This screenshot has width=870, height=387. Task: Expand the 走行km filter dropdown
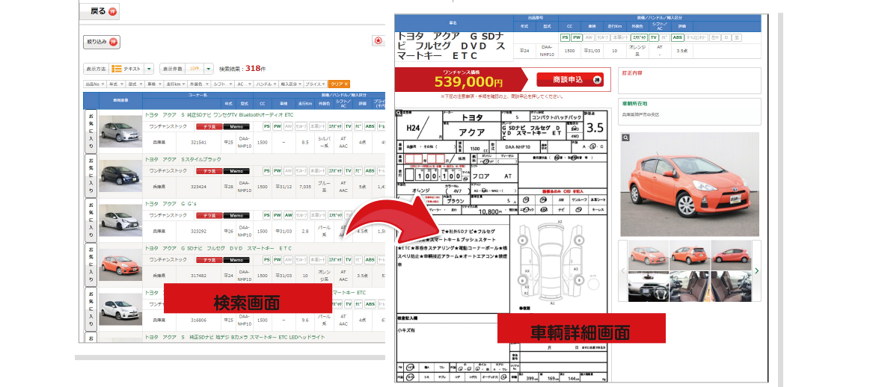tap(175, 84)
